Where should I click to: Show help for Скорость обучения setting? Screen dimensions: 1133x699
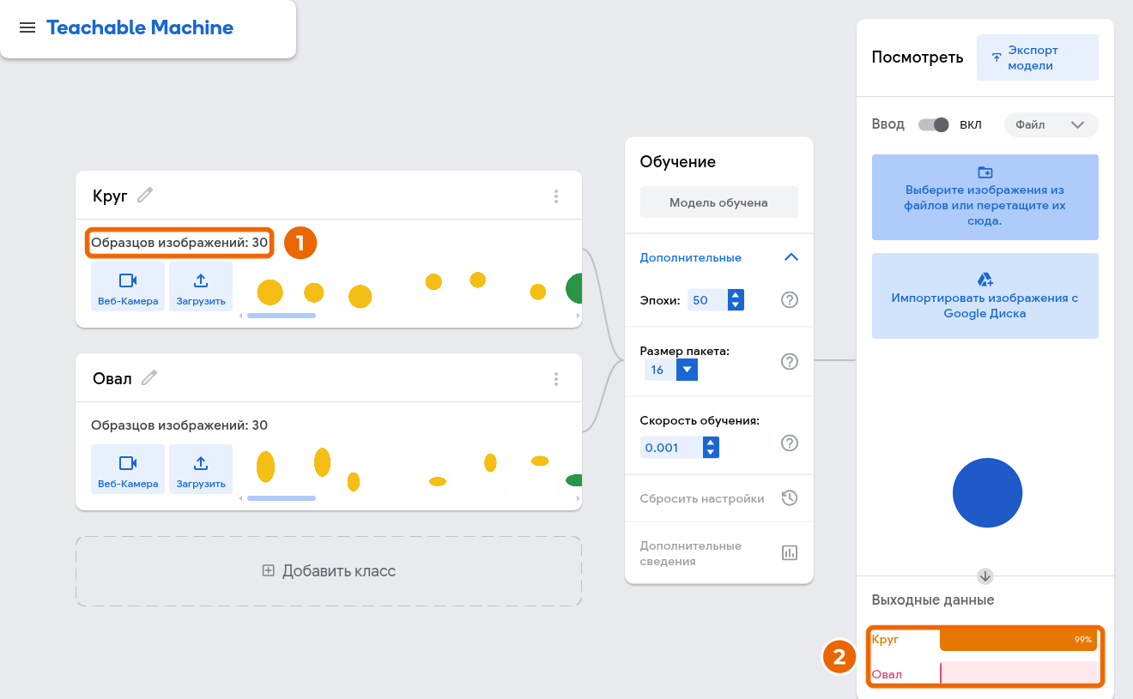point(790,443)
